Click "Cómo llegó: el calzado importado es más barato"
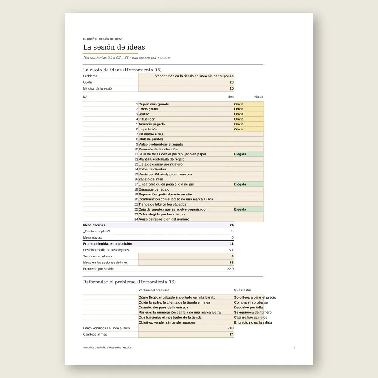378x378 pixels. (x=186, y=297)
